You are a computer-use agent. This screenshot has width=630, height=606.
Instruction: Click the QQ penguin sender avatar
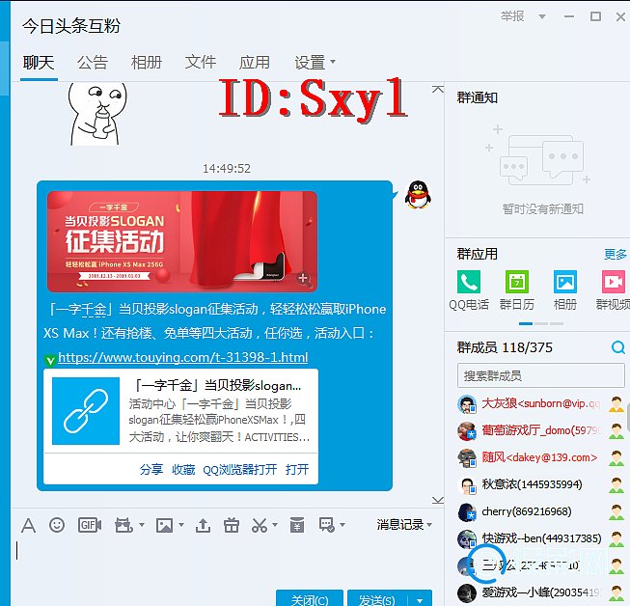[418, 195]
